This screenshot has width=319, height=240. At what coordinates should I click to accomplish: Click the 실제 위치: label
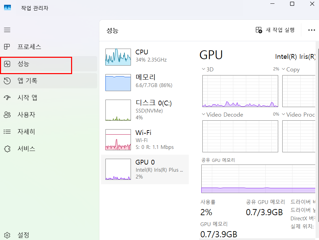click(x=302, y=226)
